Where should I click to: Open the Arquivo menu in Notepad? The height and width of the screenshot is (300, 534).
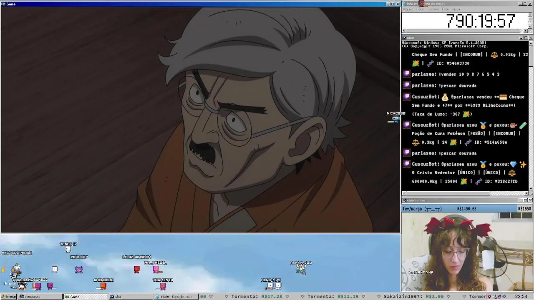408,9
